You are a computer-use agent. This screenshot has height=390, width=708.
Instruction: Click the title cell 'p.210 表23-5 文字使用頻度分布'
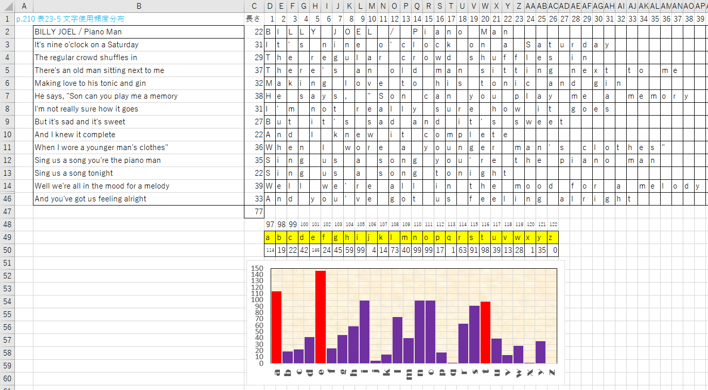[x=70, y=19]
